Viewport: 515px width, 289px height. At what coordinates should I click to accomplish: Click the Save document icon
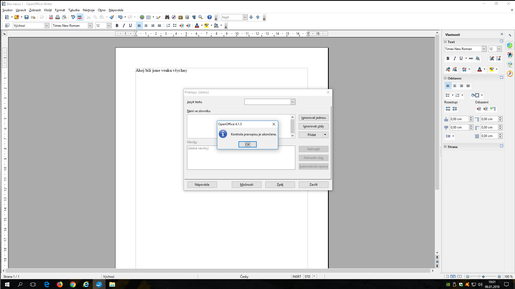26,17
